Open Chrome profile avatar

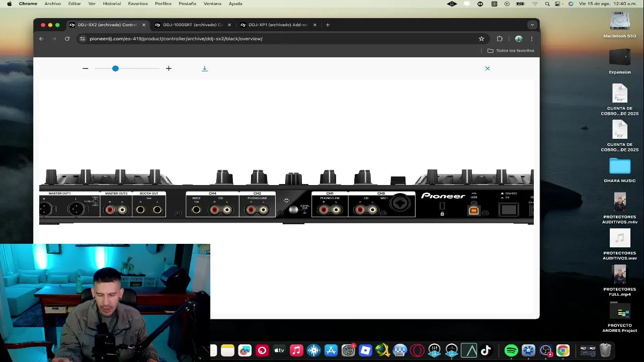pos(518,39)
